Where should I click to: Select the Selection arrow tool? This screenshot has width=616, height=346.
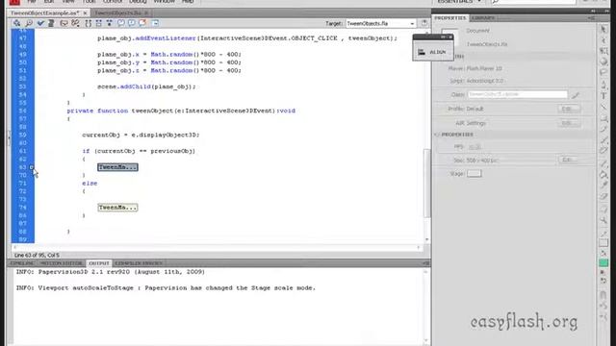(603, 30)
